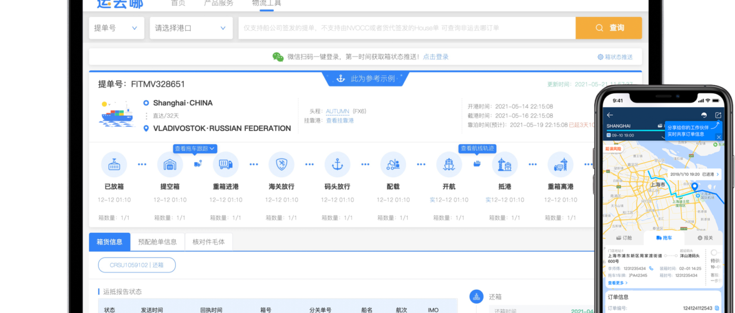Click the 查看挂靠港 ports of call link

coord(340,121)
